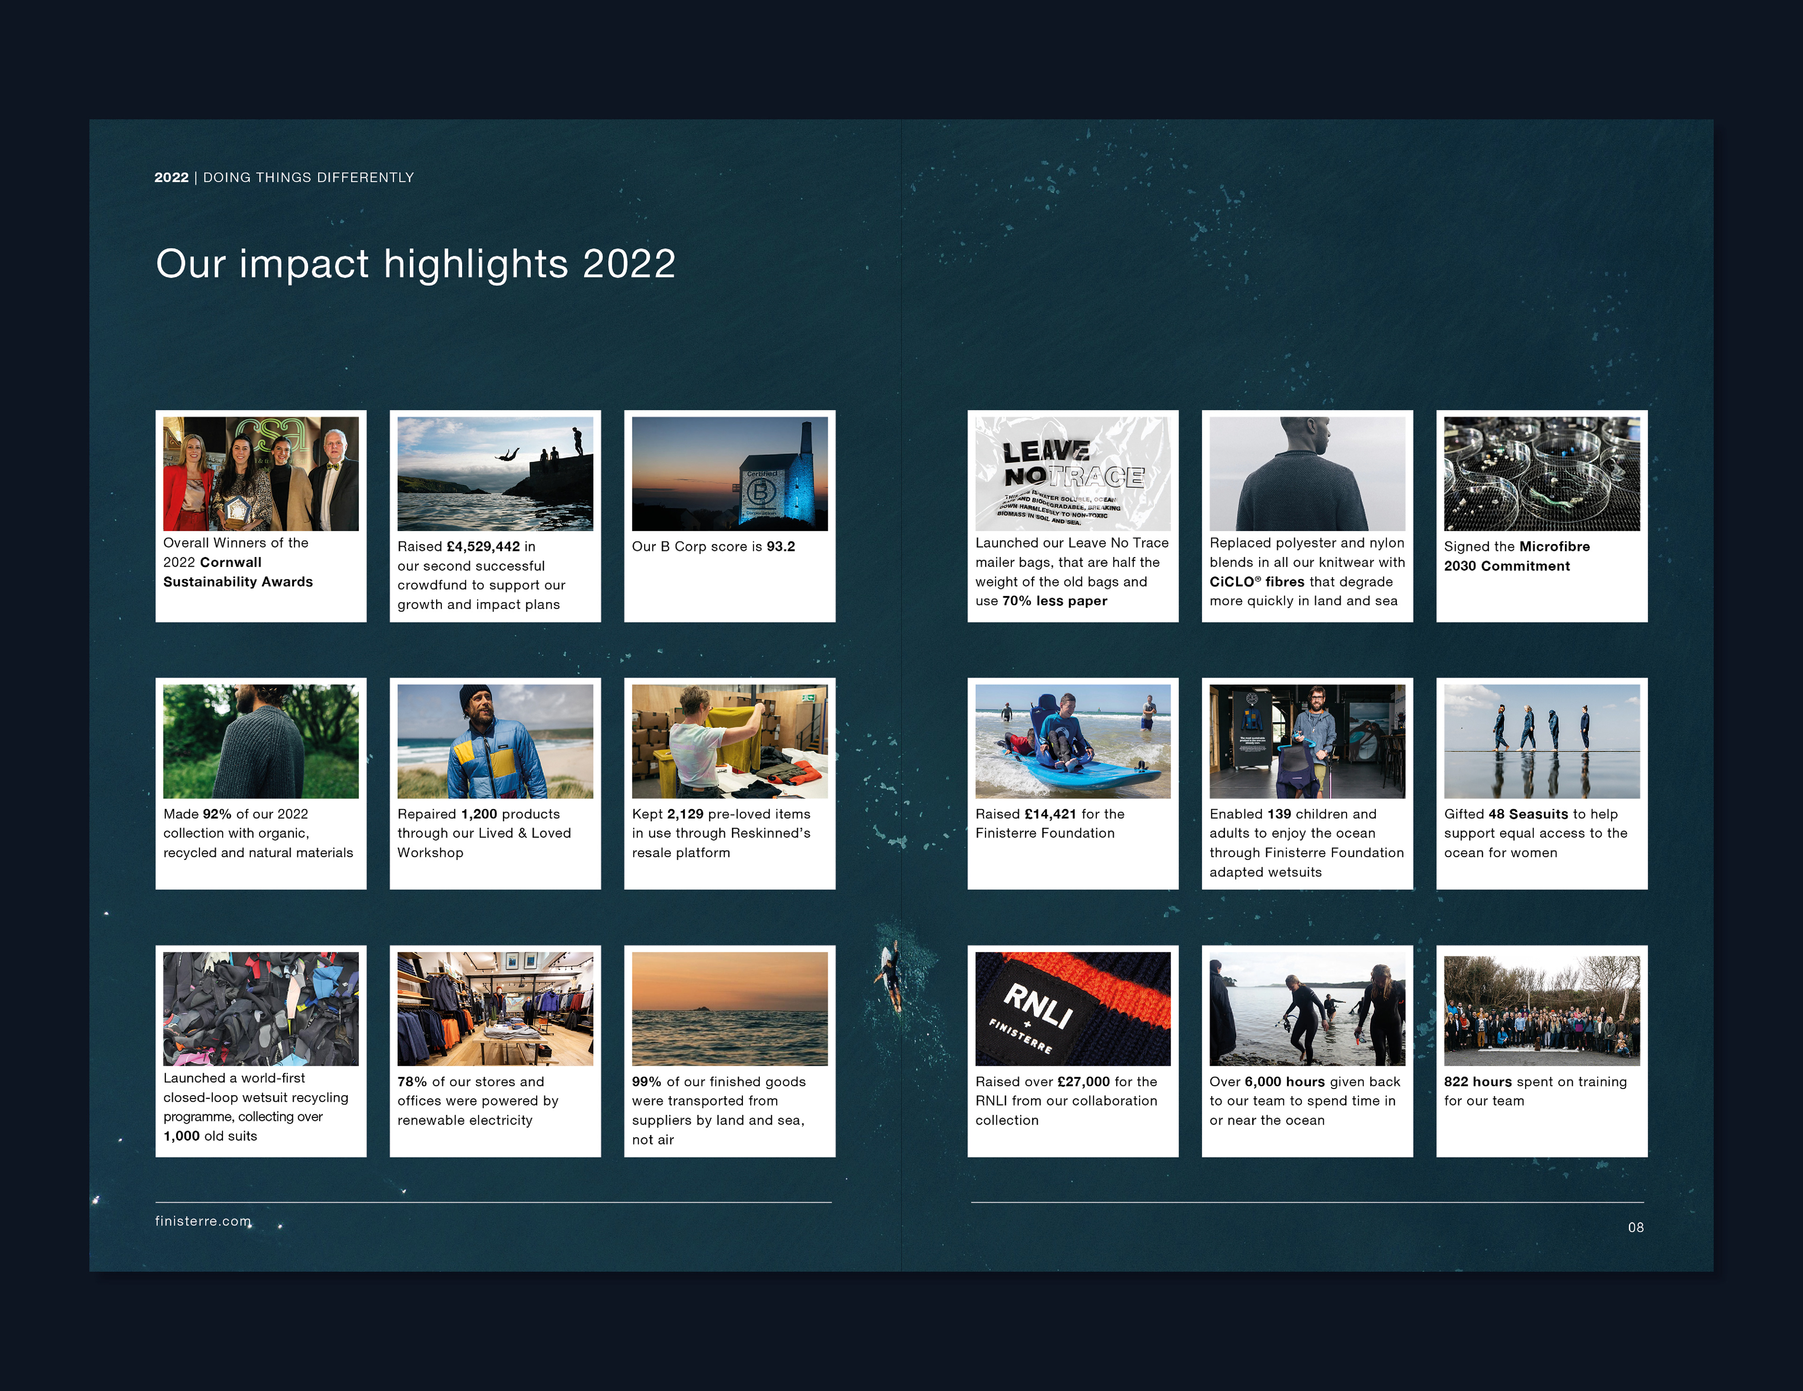Click the RNLI Finisterre label photo
The width and height of the screenshot is (1803, 1391).
1073,1008
